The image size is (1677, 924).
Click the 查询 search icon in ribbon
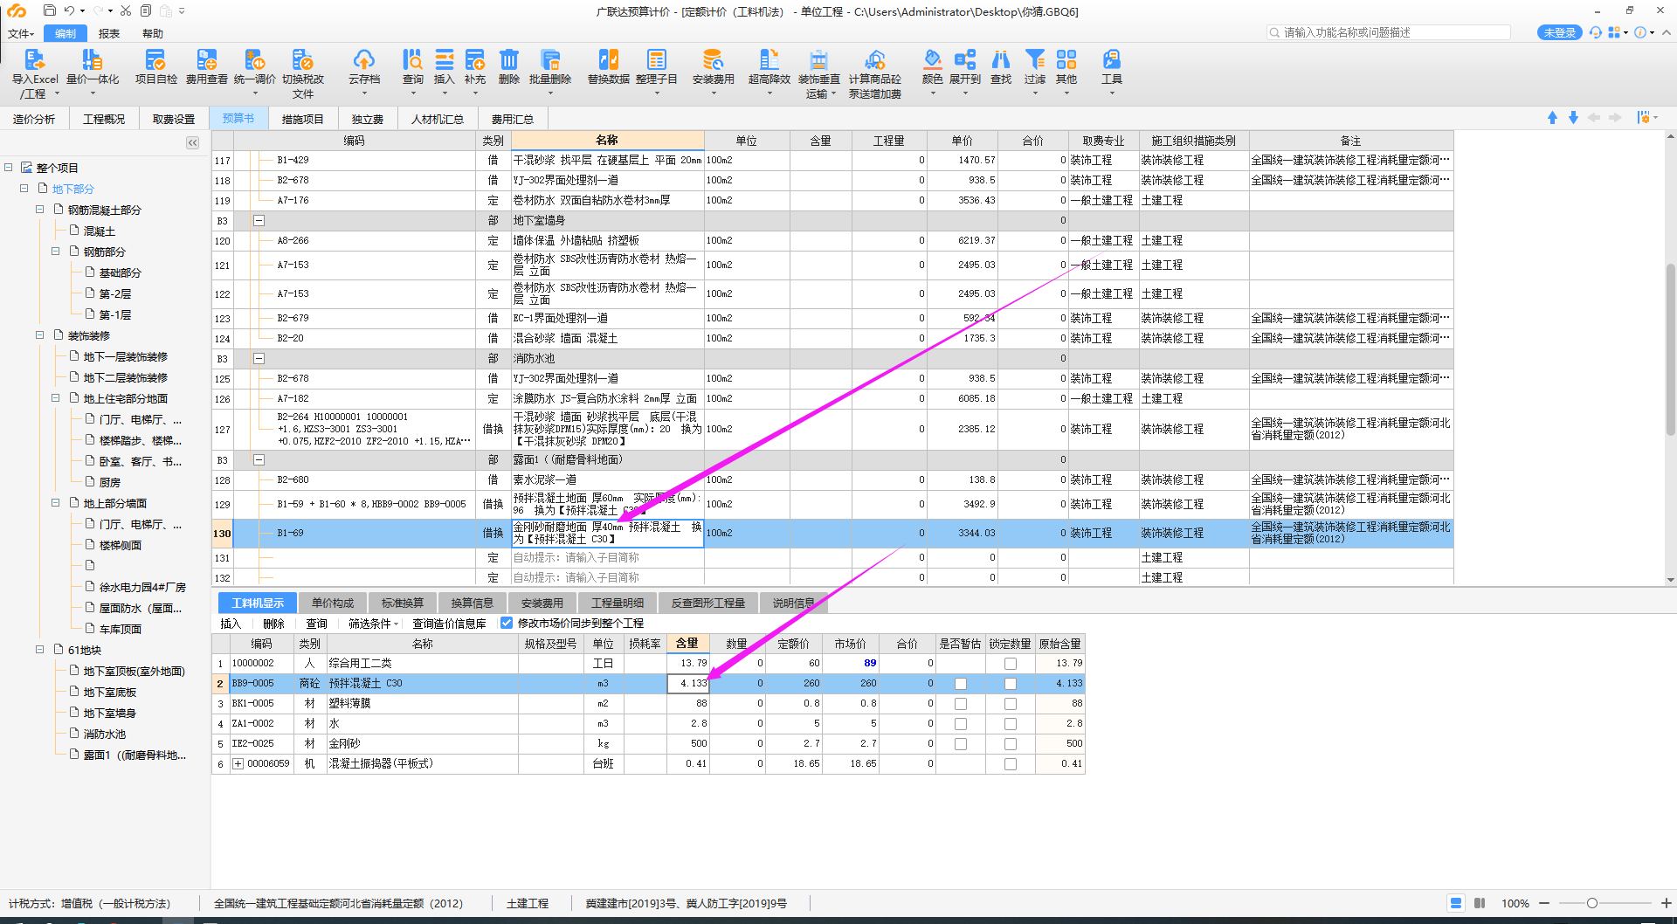pyautogui.click(x=412, y=59)
